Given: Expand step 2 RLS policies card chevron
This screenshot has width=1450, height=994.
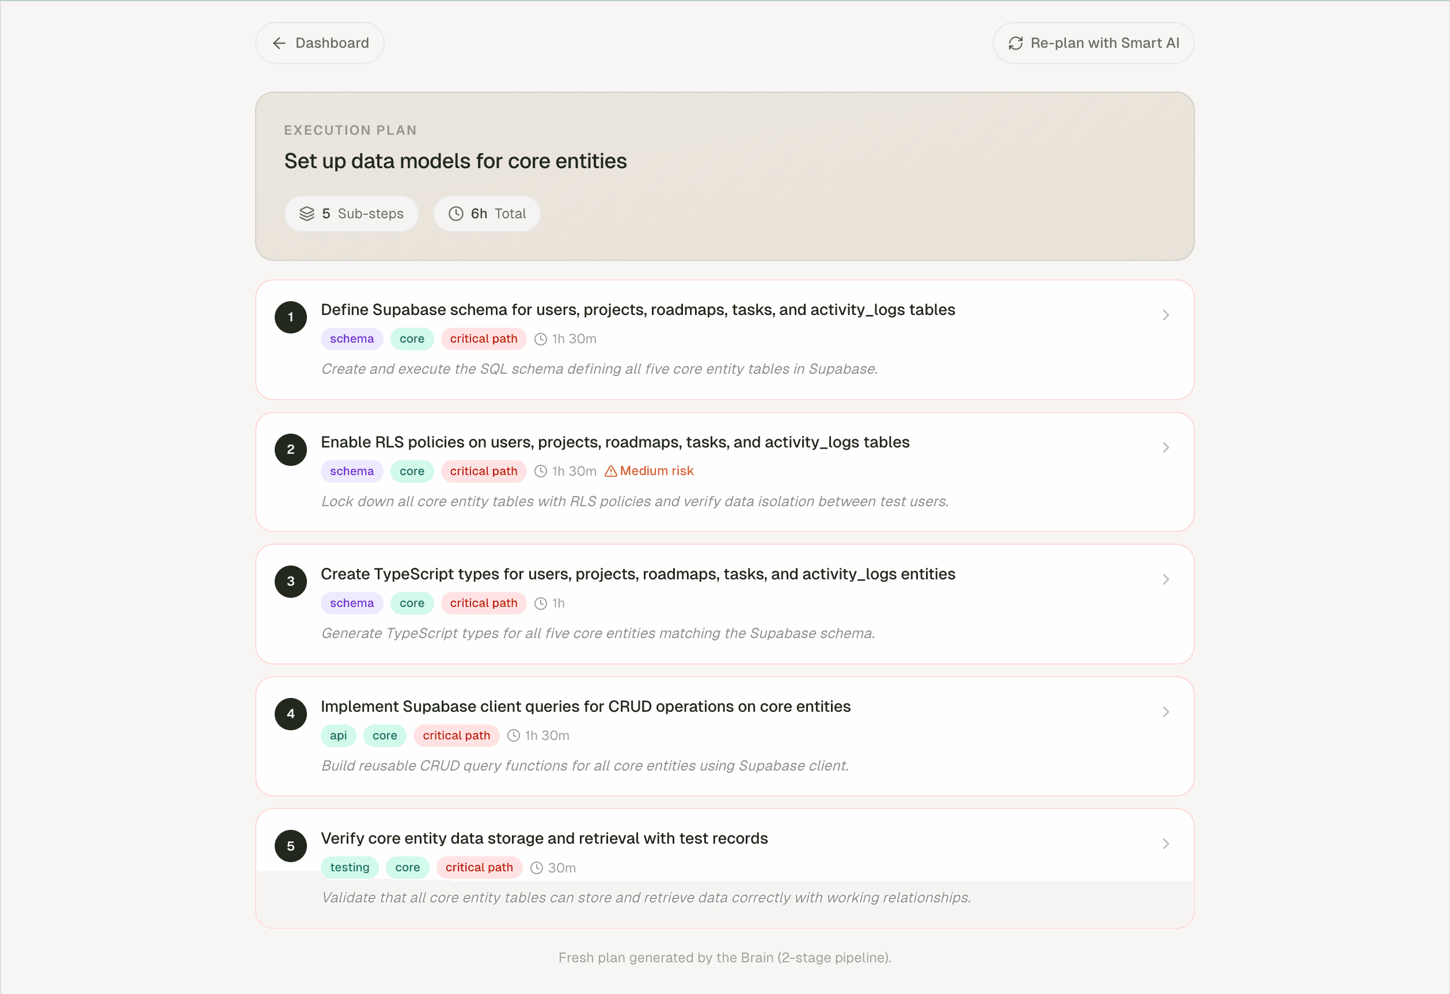Looking at the screenshot, I should tap(1166, 447).
